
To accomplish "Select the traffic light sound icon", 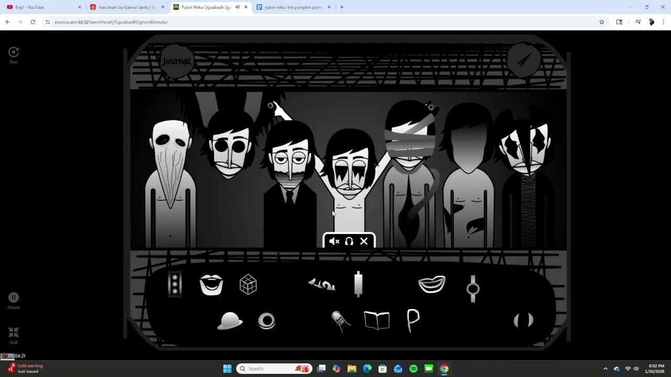I will [x=175, y=284].
